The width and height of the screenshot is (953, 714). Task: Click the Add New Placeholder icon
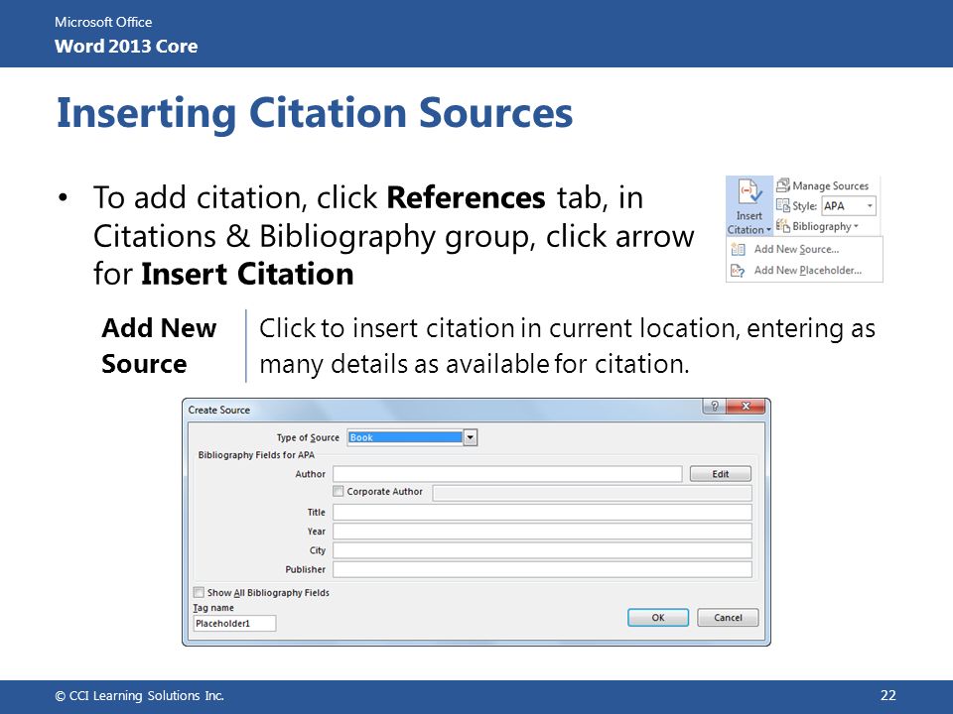click(738, 271)
